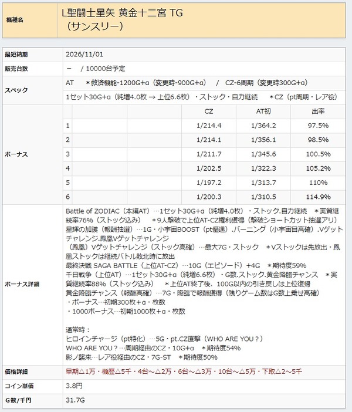This screenshot has height=412, width=352.
Task: Select AT value 1/356.1 for setting 2
Action: [263, 140]
